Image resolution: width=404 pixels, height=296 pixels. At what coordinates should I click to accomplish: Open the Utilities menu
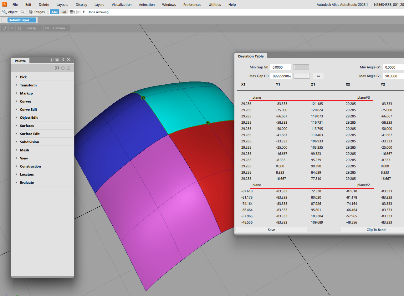click(x=215, y=5)
